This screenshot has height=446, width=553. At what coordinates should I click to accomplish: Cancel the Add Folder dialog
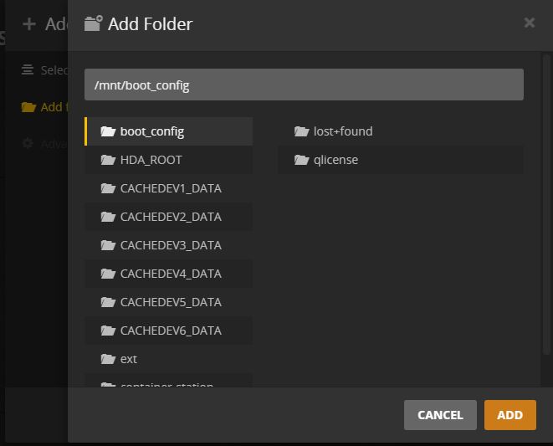[439, 415]
